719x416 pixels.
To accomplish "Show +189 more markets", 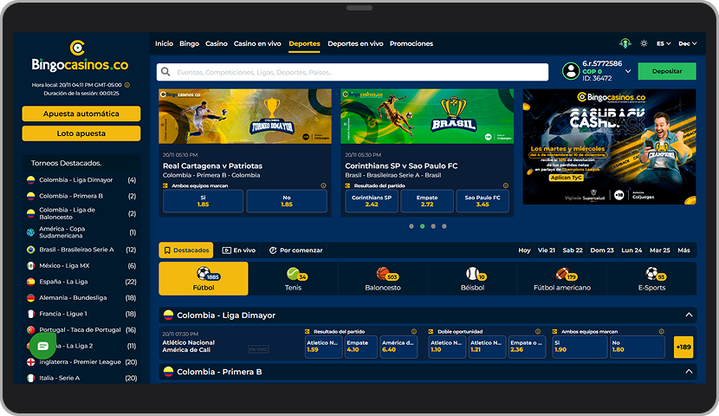I will tap(683, 348).
